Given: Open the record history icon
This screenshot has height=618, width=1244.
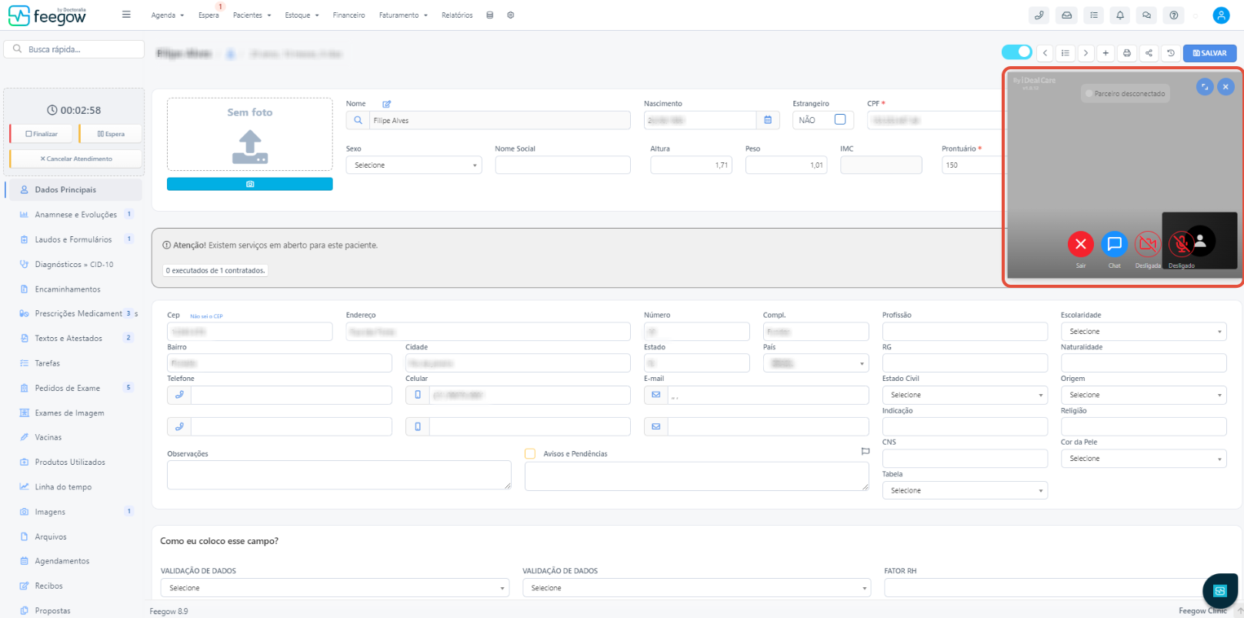Looking at the screenshot, I should pos(1171,53).
